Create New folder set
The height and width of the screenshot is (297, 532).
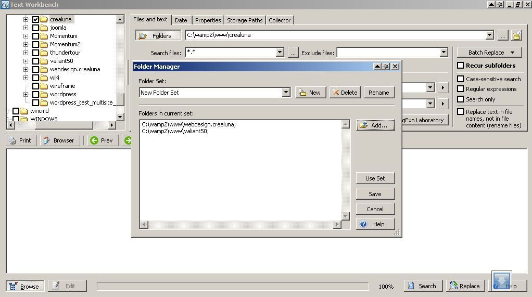[310, 93]
